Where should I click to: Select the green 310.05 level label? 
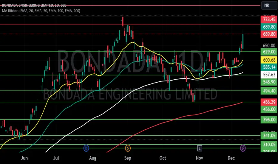(x=269, y=145)
